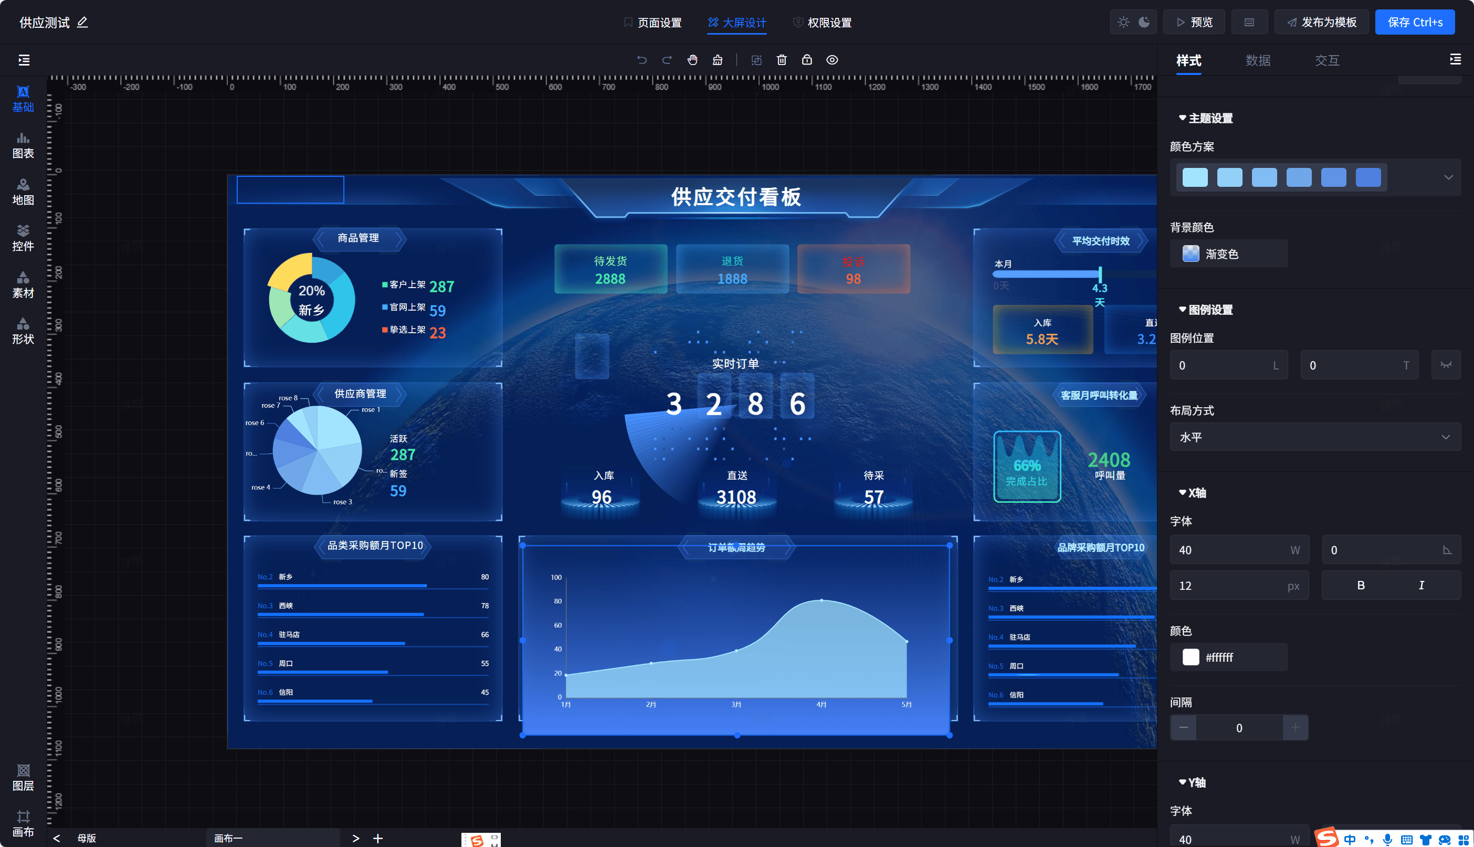Select the 母版 master page

point(87,838)
